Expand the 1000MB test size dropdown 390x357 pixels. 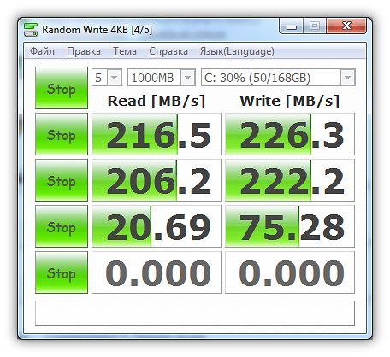188,78
